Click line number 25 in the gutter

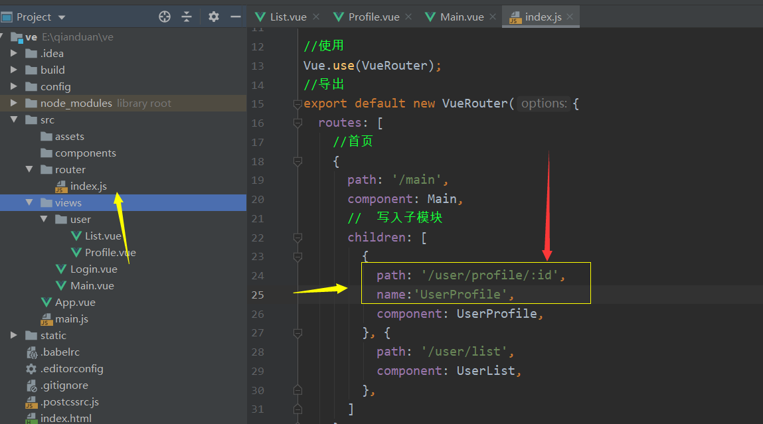click(x=258, y=295)
